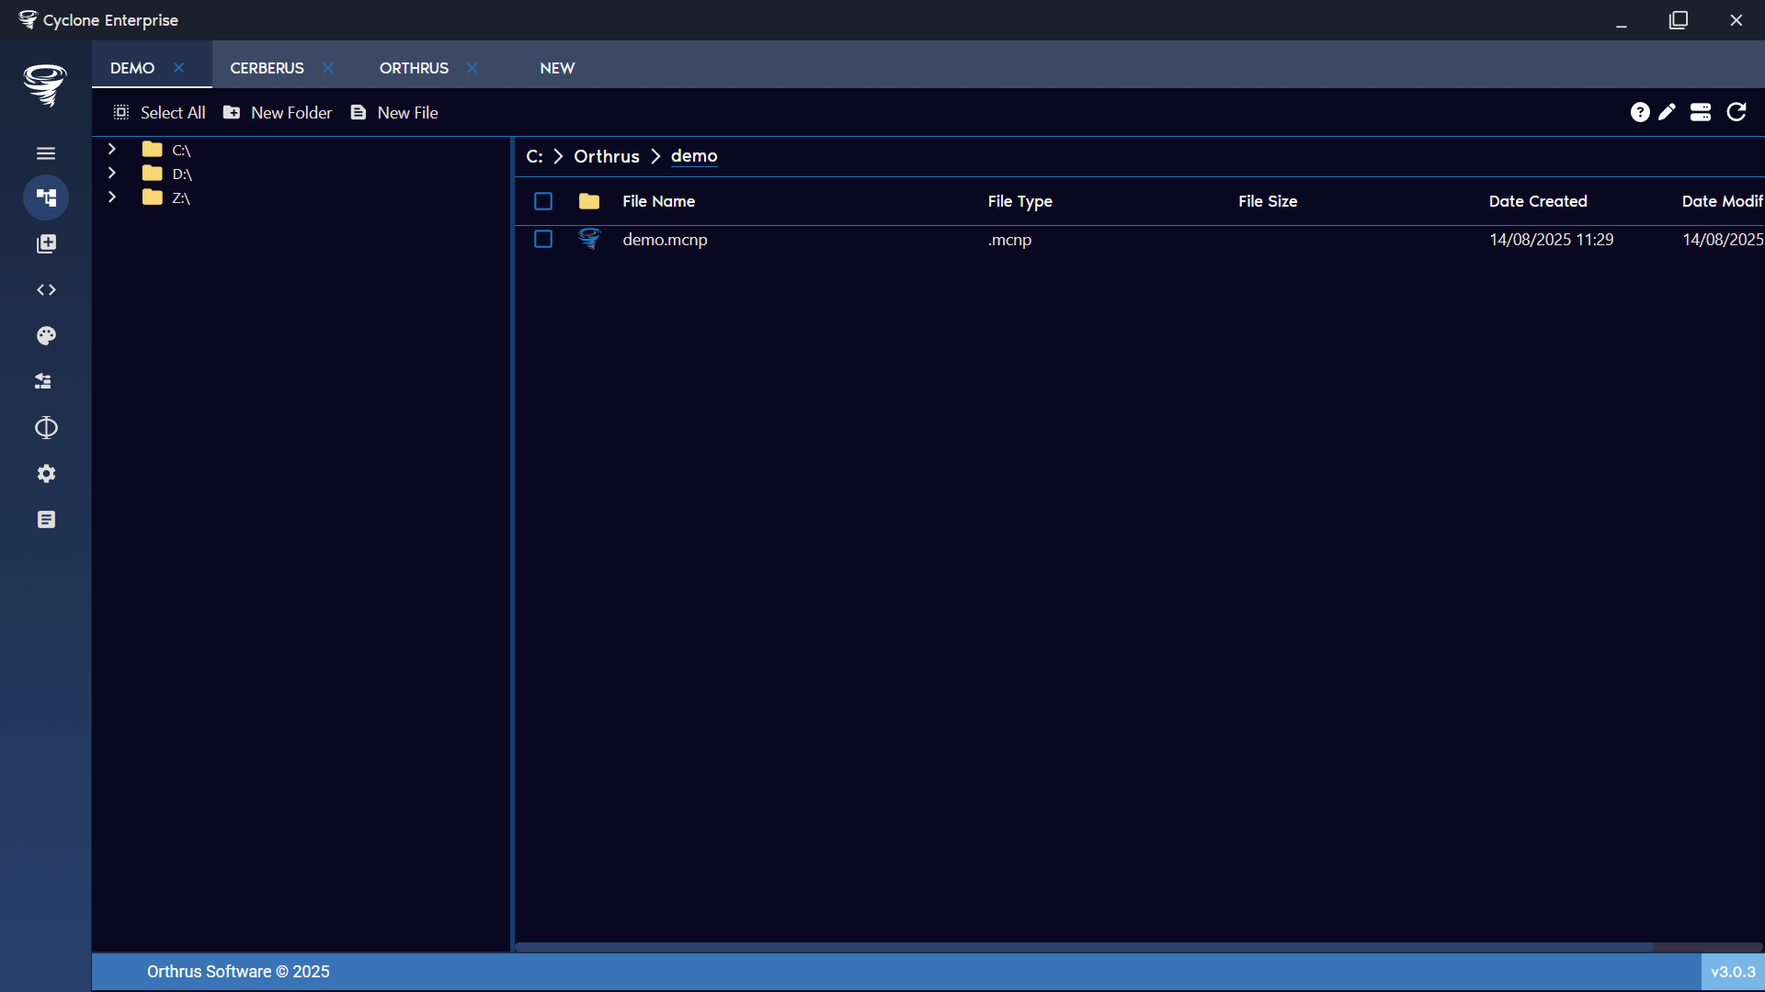
Task: Switch to the ORTHRUS tab
Action: pos(414,68)
